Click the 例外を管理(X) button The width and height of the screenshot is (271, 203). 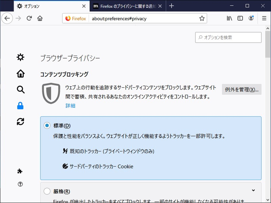click(242, 90)
